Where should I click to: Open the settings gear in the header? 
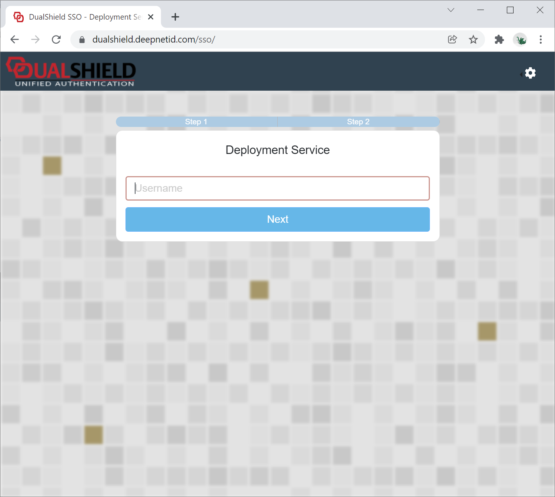point(530,73)
